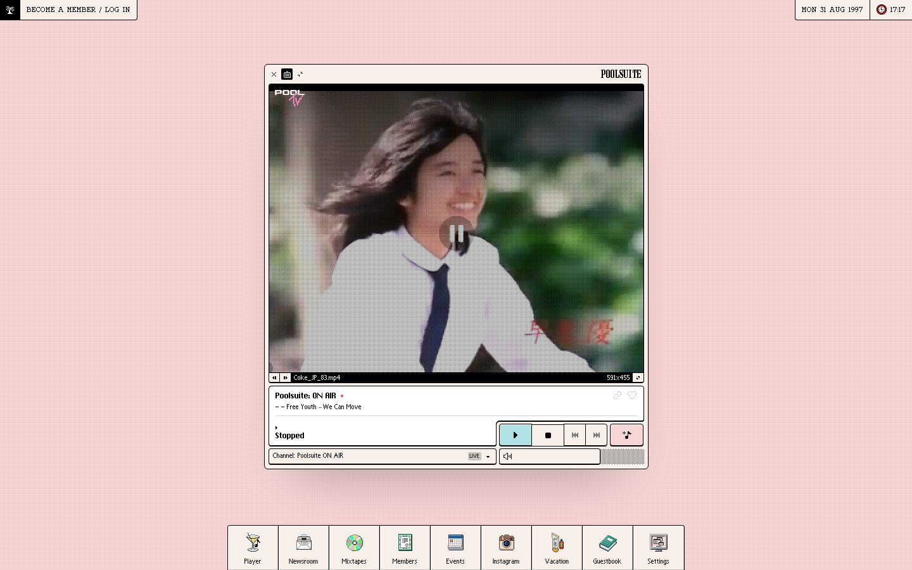912x570 pixels.
Task: Click the 591x455 video size label
Action: (x=618, y=377)
